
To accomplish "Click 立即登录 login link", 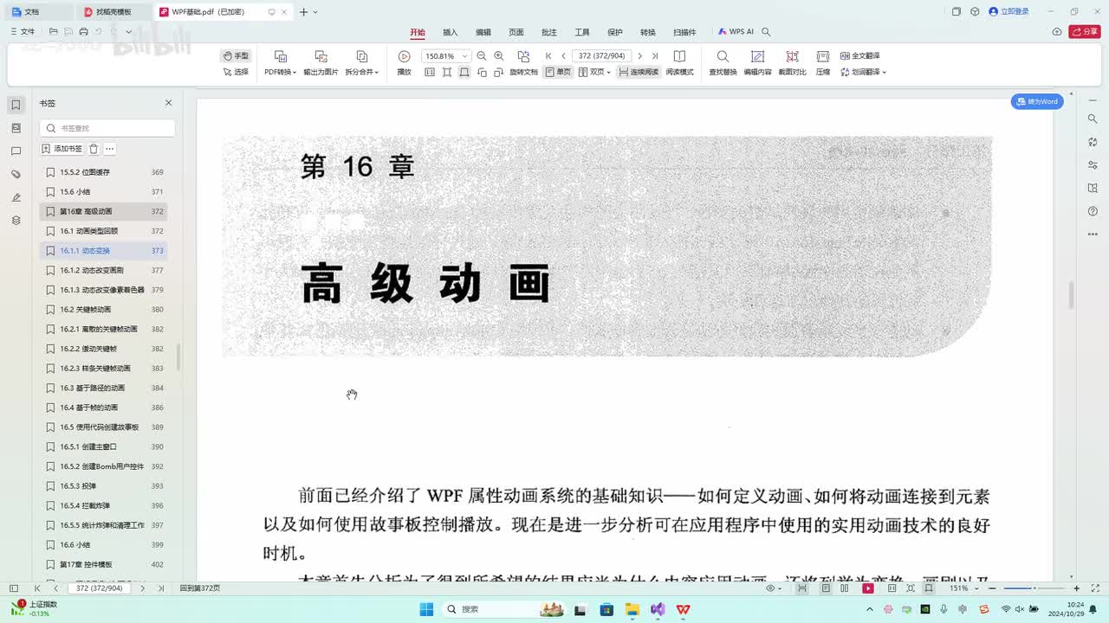I will 1009,11.
